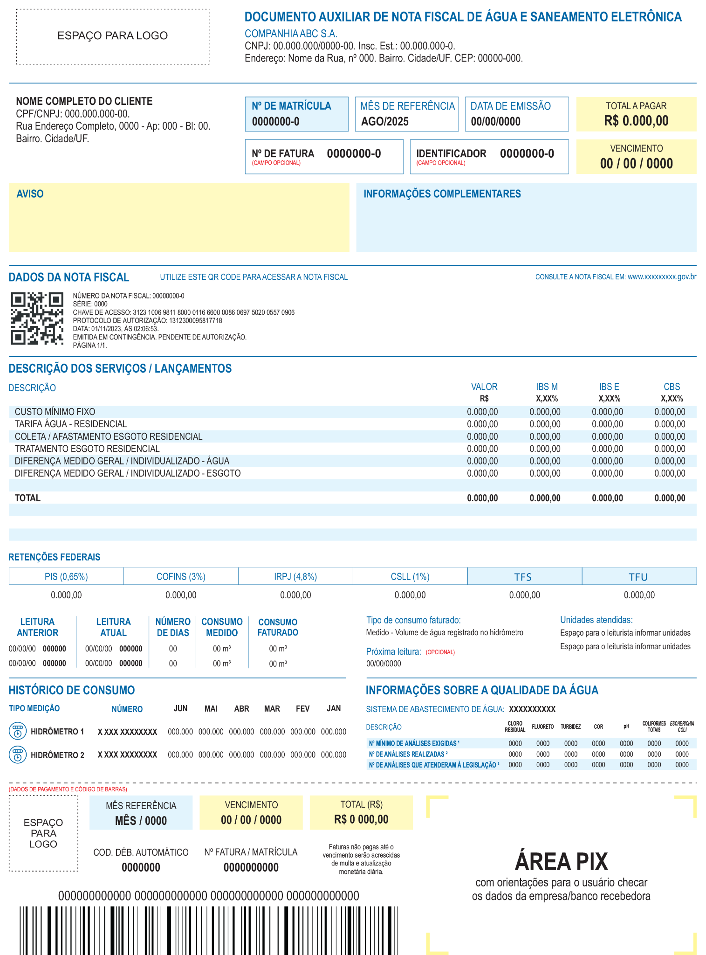The width and height of the screenshot is (706, 955).
Task: Click the LEITURA ANTERIOR column header
Action: click(x=38, y=627)
